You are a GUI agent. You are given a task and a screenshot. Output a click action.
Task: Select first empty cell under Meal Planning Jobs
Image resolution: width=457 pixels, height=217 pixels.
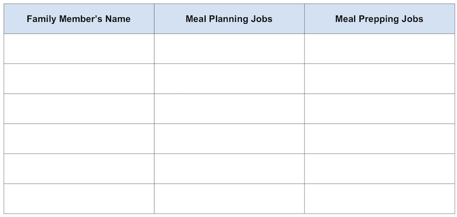(x=229, y=49)
